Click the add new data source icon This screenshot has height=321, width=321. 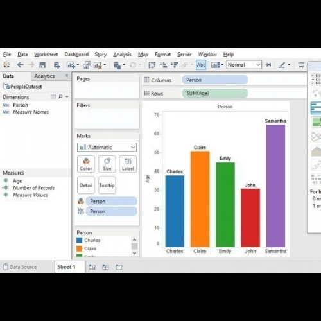pos(56,65)
